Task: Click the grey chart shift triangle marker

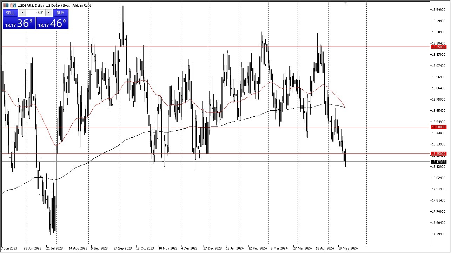Action: (346, 3)
